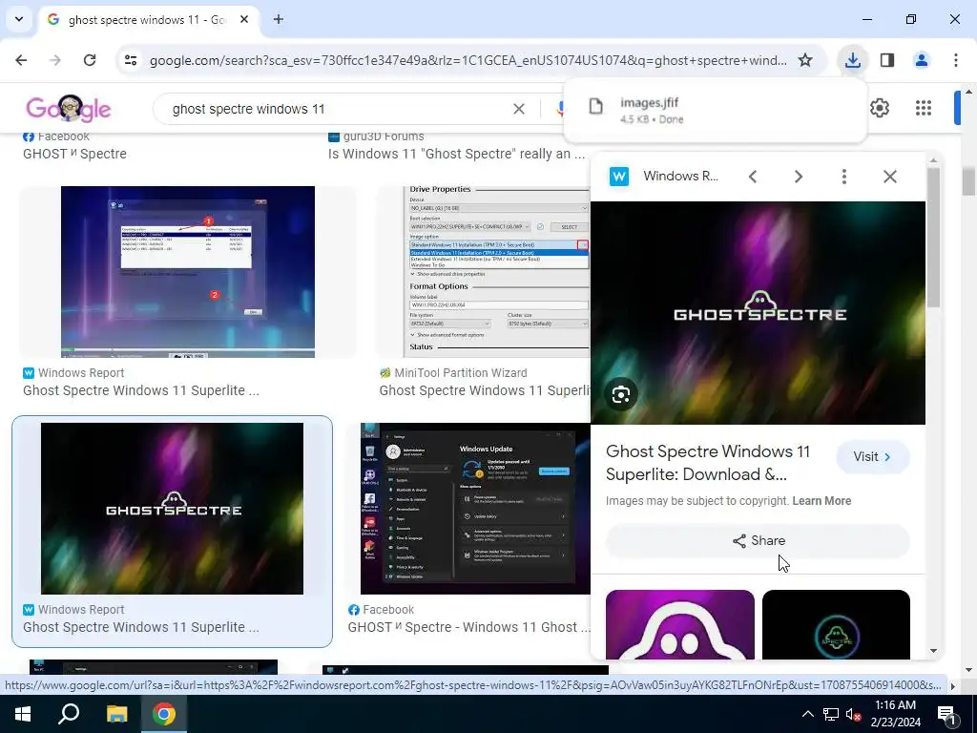Close the ghost spectre windows 11 tab

click(x=244, y=19)
